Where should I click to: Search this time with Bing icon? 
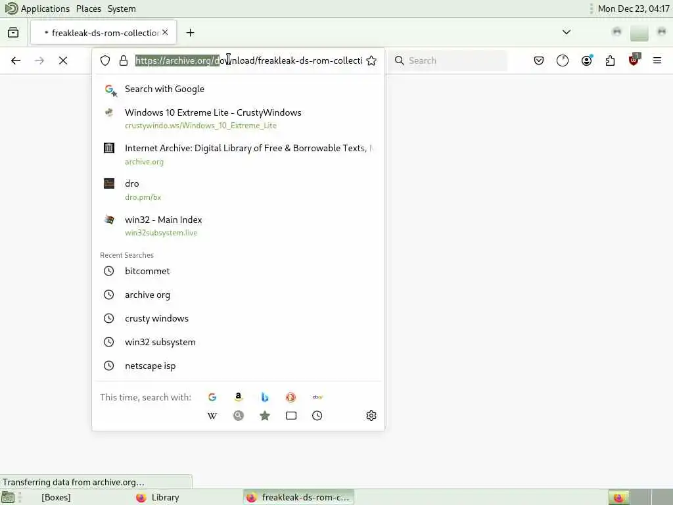pos(265,397)
